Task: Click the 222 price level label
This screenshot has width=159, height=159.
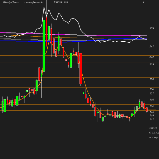Action: coord(151,57)
